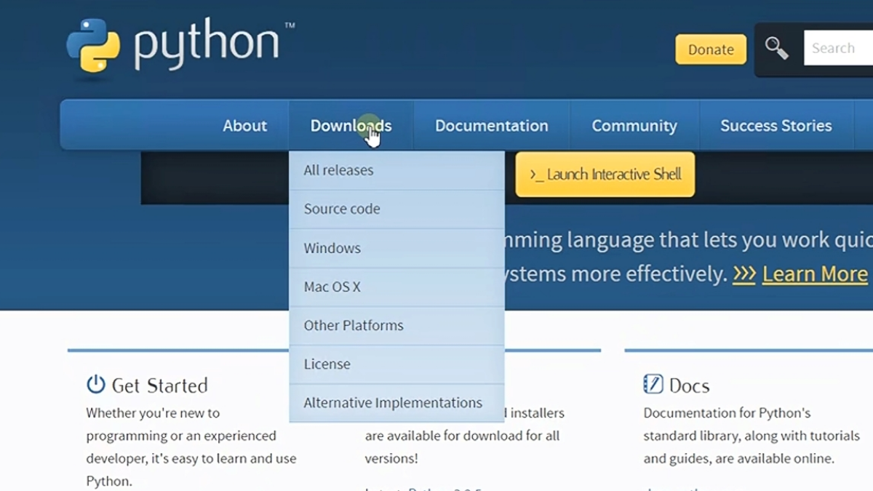Launch Interactive Shell button
Image resolution: width=873 pixels, height=491 pixels.
(605, 175)
